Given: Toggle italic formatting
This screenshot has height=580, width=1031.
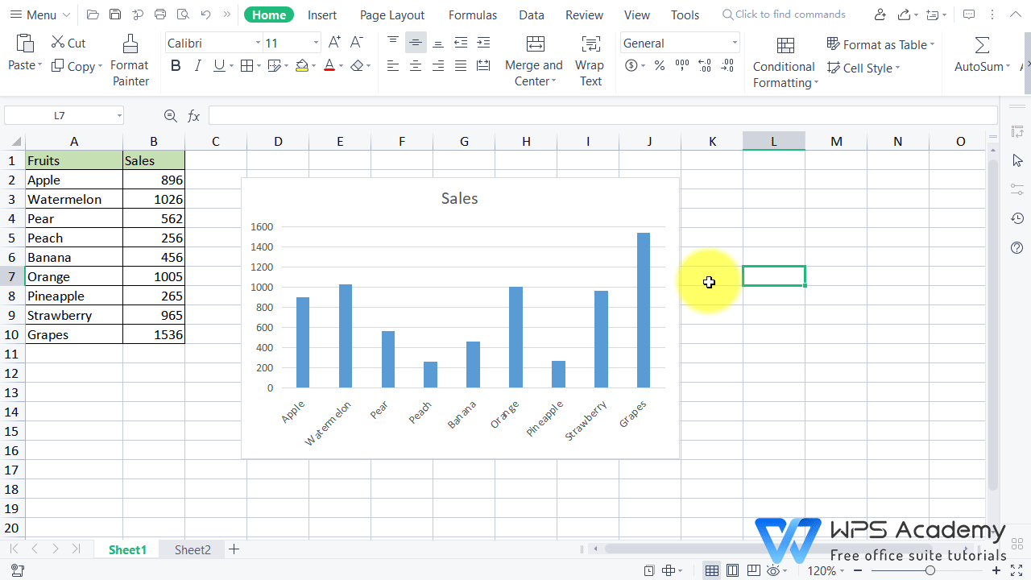Looking at the screenshot, I should pyautogui.click(x=197, y=65).
